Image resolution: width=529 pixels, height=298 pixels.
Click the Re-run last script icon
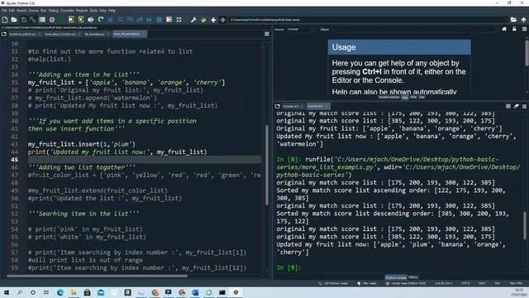pos(101,20)
